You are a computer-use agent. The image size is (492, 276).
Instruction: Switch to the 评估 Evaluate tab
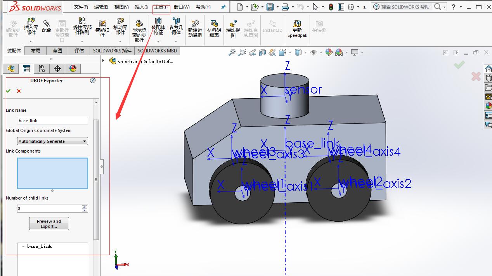pos(79,50)
